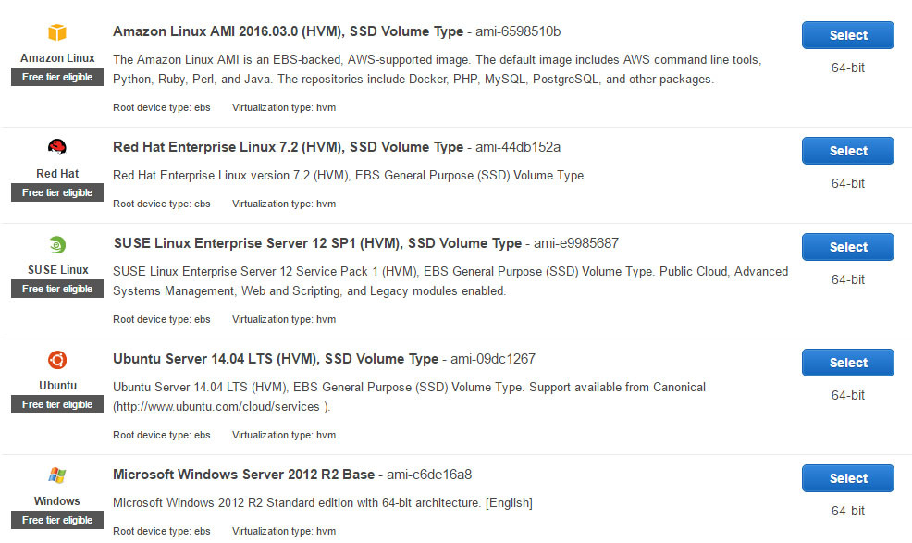The width and height of the screenshot is (912, 543).
Task: Select the SUSE Linux Enterprise Server 12 SP1 AMI
Action: point(847,247)
